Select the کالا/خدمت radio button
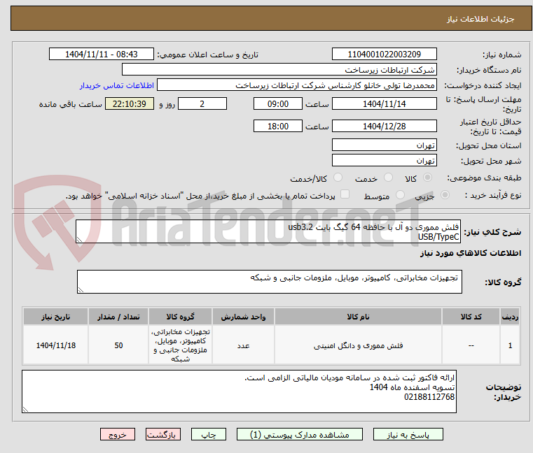This screenshot has width=533, height=453. tap(338, 178)
